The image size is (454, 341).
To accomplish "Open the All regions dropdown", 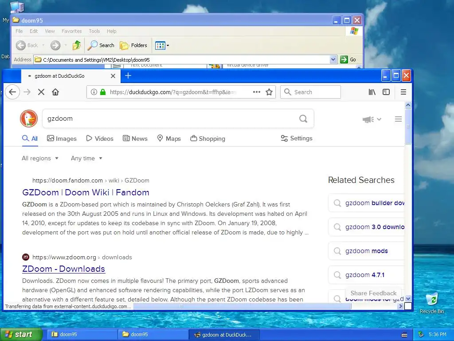I will (x=40, y=159).
